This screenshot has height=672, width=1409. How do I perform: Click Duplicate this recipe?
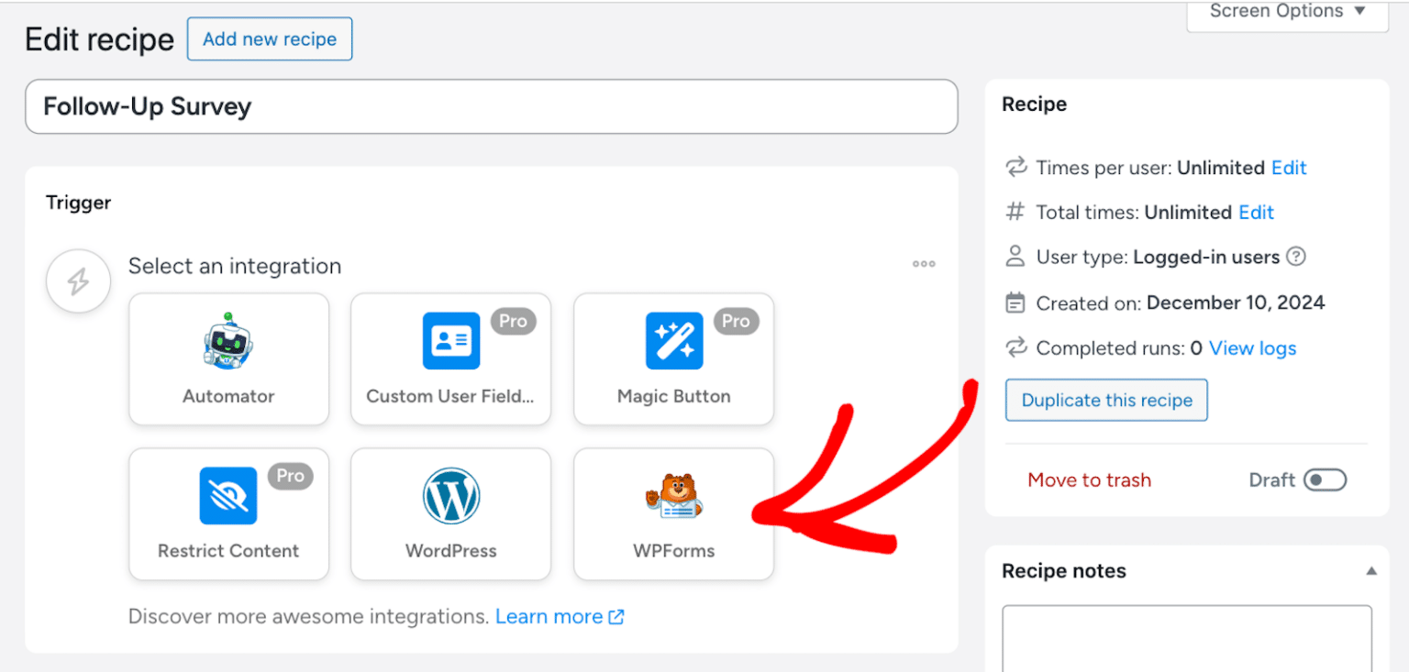click(1105, 400)
